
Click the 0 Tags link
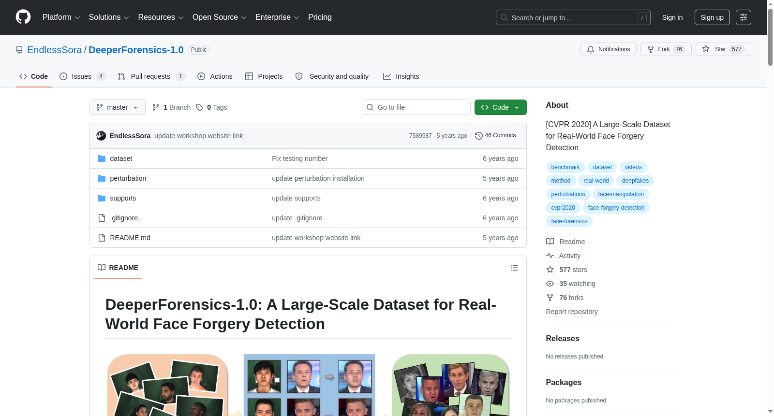212,107
